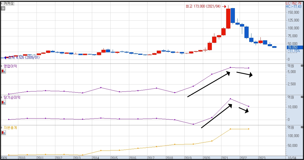
Task: Toggle the small square marker beside 자본총계
Action: [2, 127]
